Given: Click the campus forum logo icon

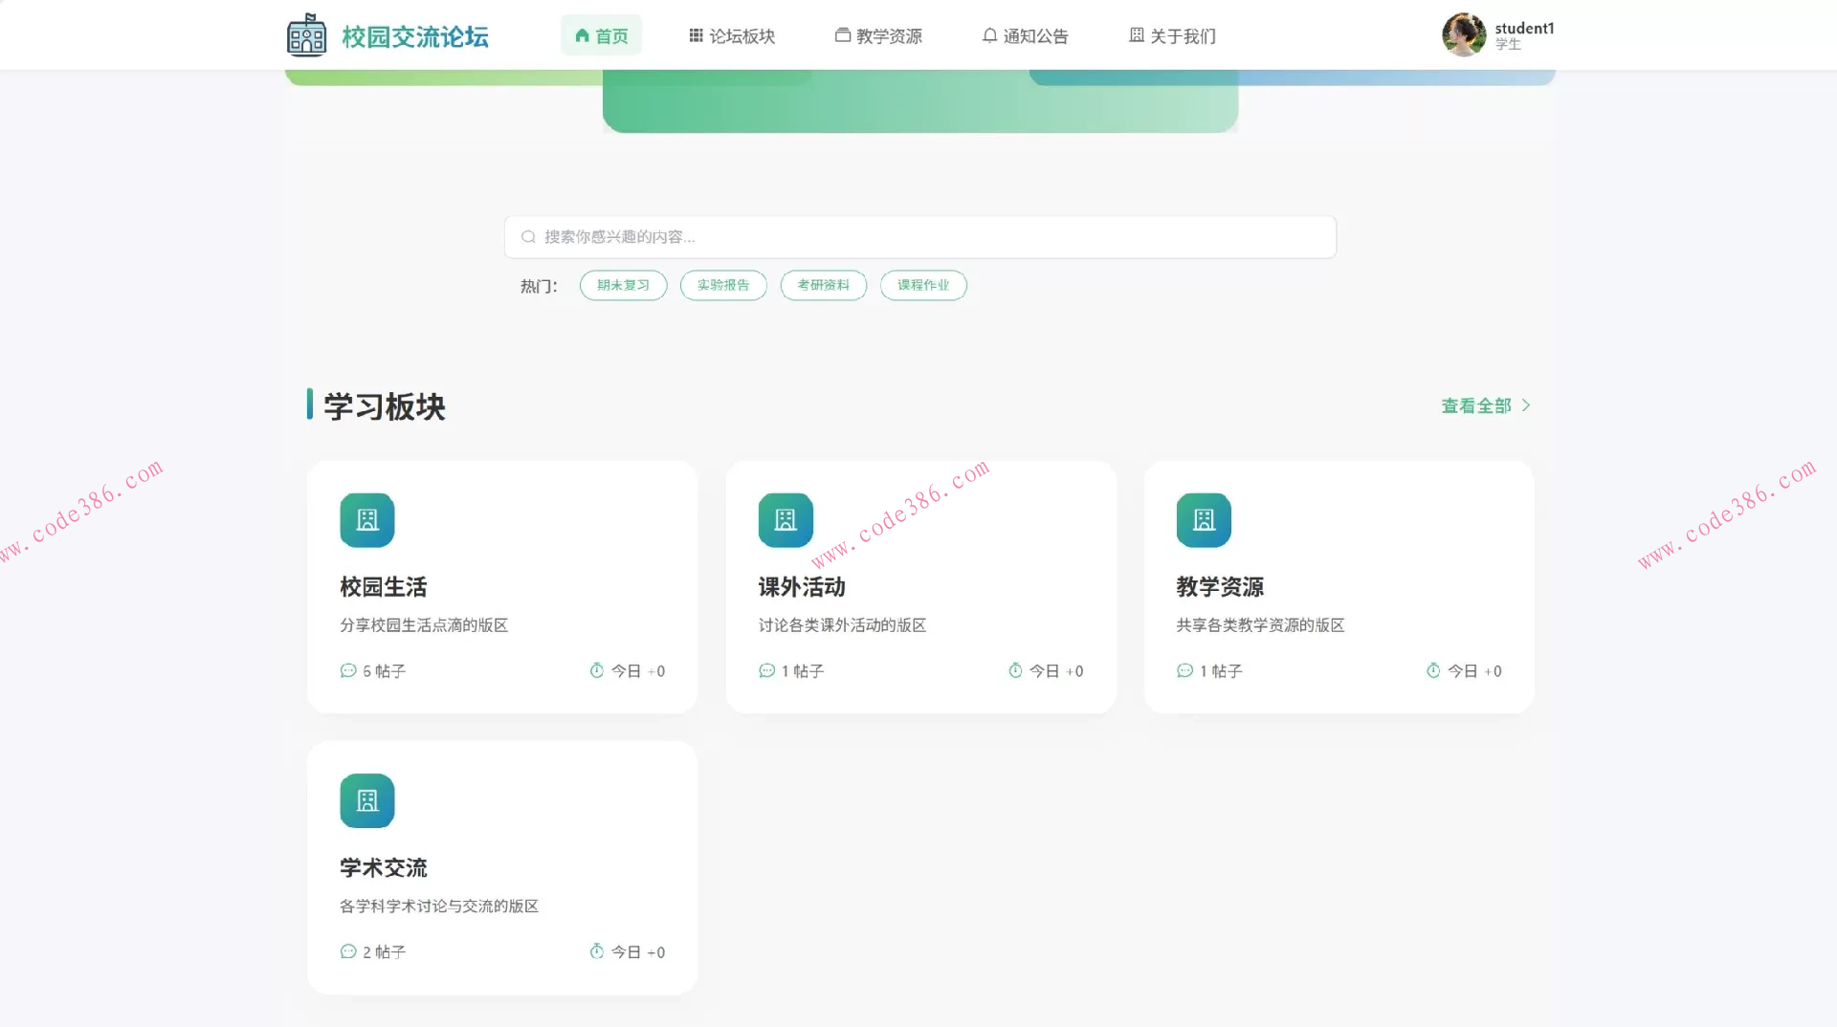Looking at the screenshot, I should coord(305,34).
